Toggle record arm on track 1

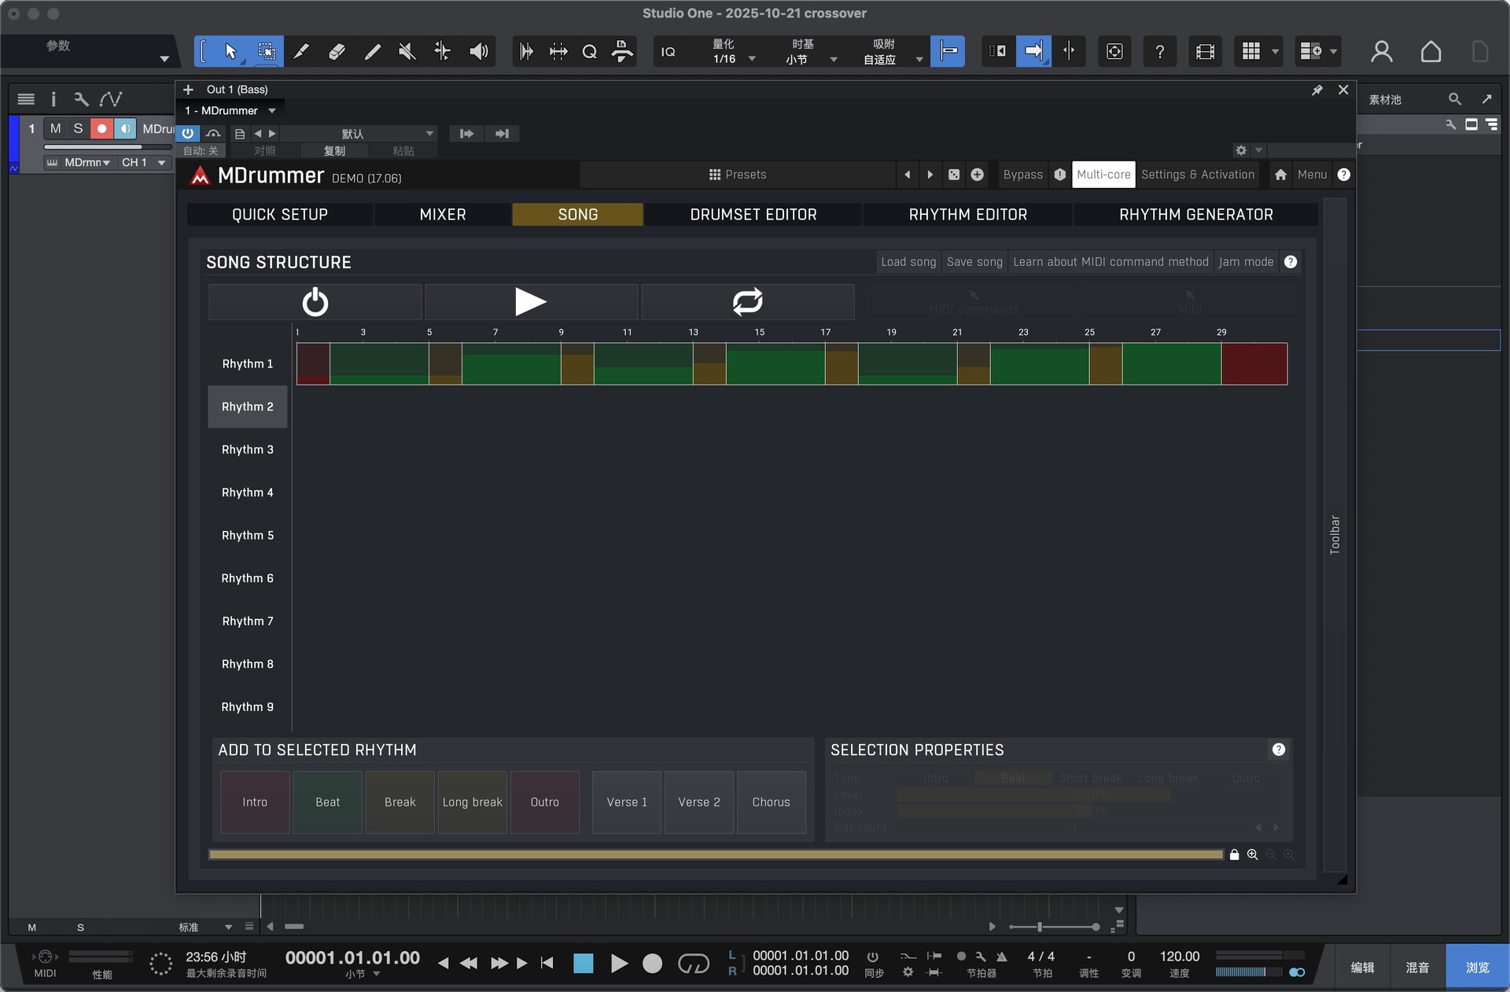tap(101, 128)
